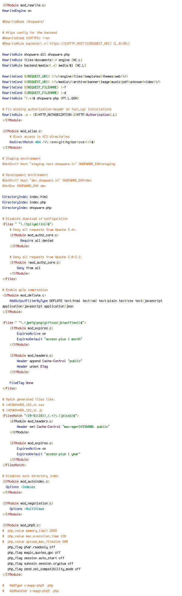Click the 'RewriteEngine on' line
Screen dimensions: 182x596
click(x=17, y=11)
